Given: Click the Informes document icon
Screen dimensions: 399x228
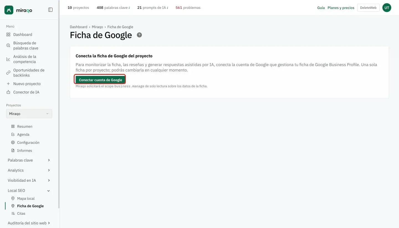Looking at the screenshot, I should (13, 150).
